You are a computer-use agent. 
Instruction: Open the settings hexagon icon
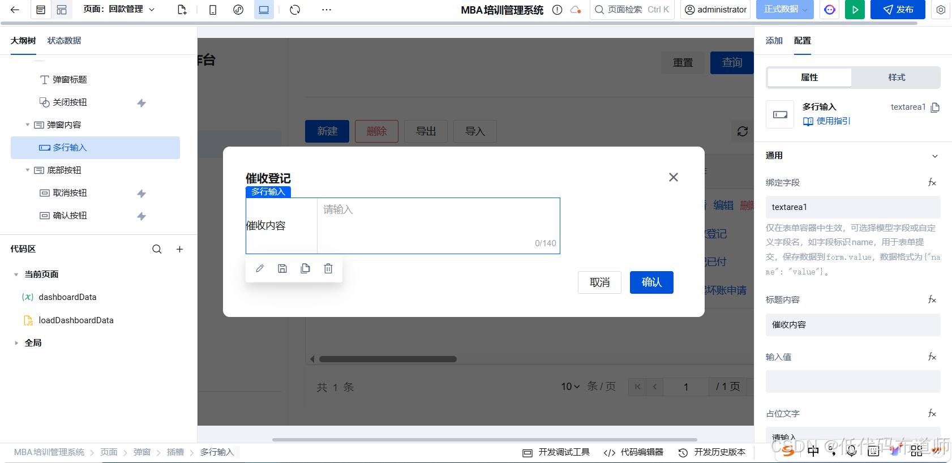941,10
